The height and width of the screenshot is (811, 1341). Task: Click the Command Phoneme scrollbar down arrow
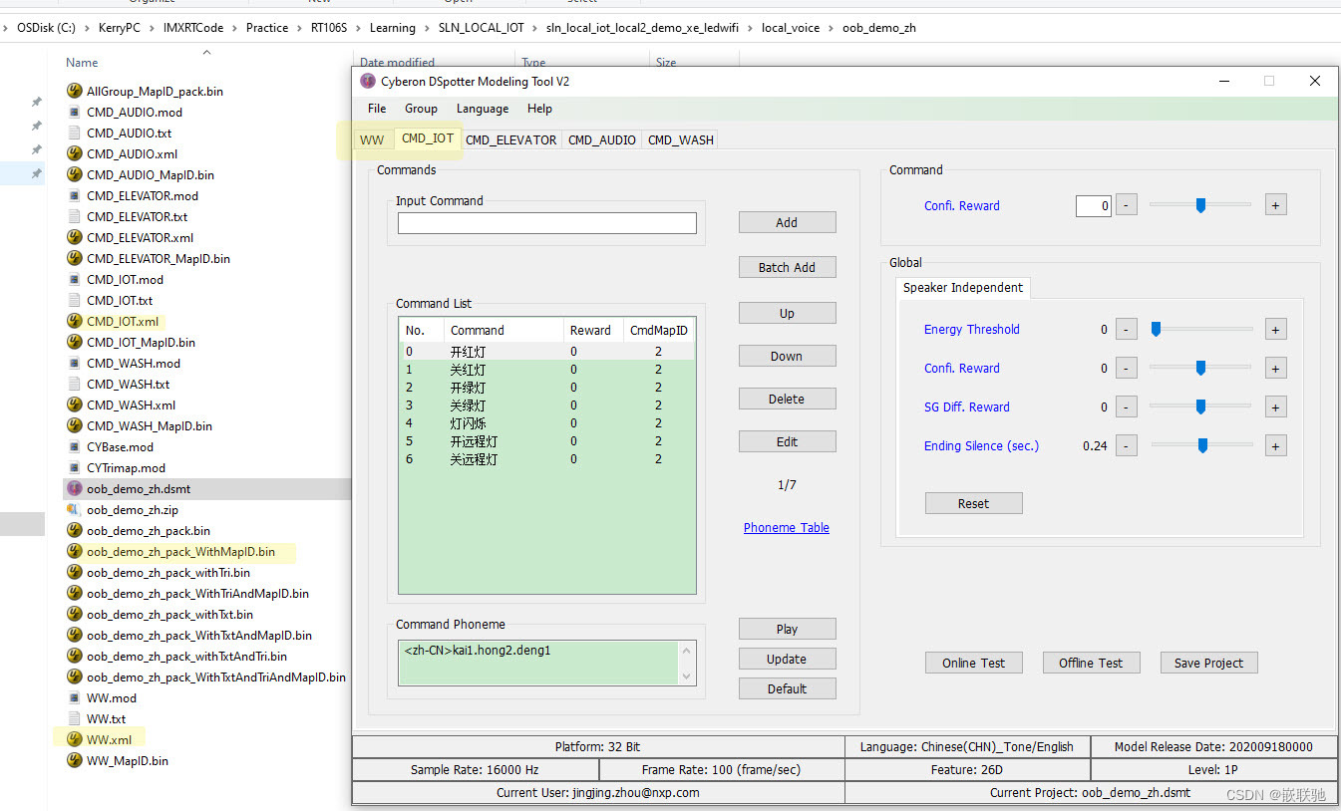pyautogui.click(x=686, y=676)
